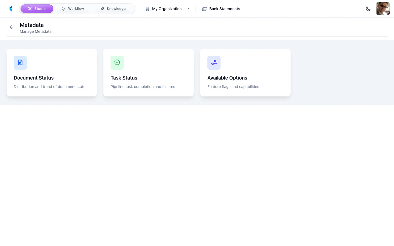This screenshot has height=246, width=394.
Task: Click the checkmark icon inside the Workflow tab
Action: pos(64,8)
